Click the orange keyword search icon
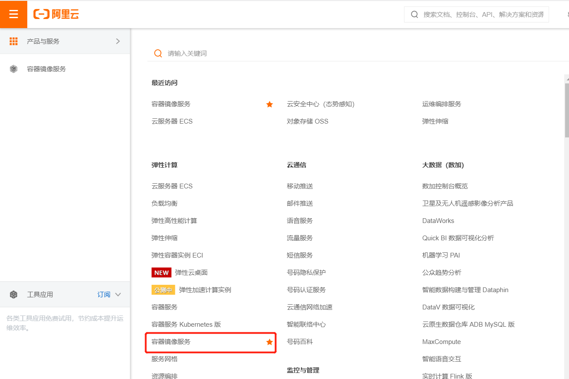The image size is (569, 379). pos(158,53)
